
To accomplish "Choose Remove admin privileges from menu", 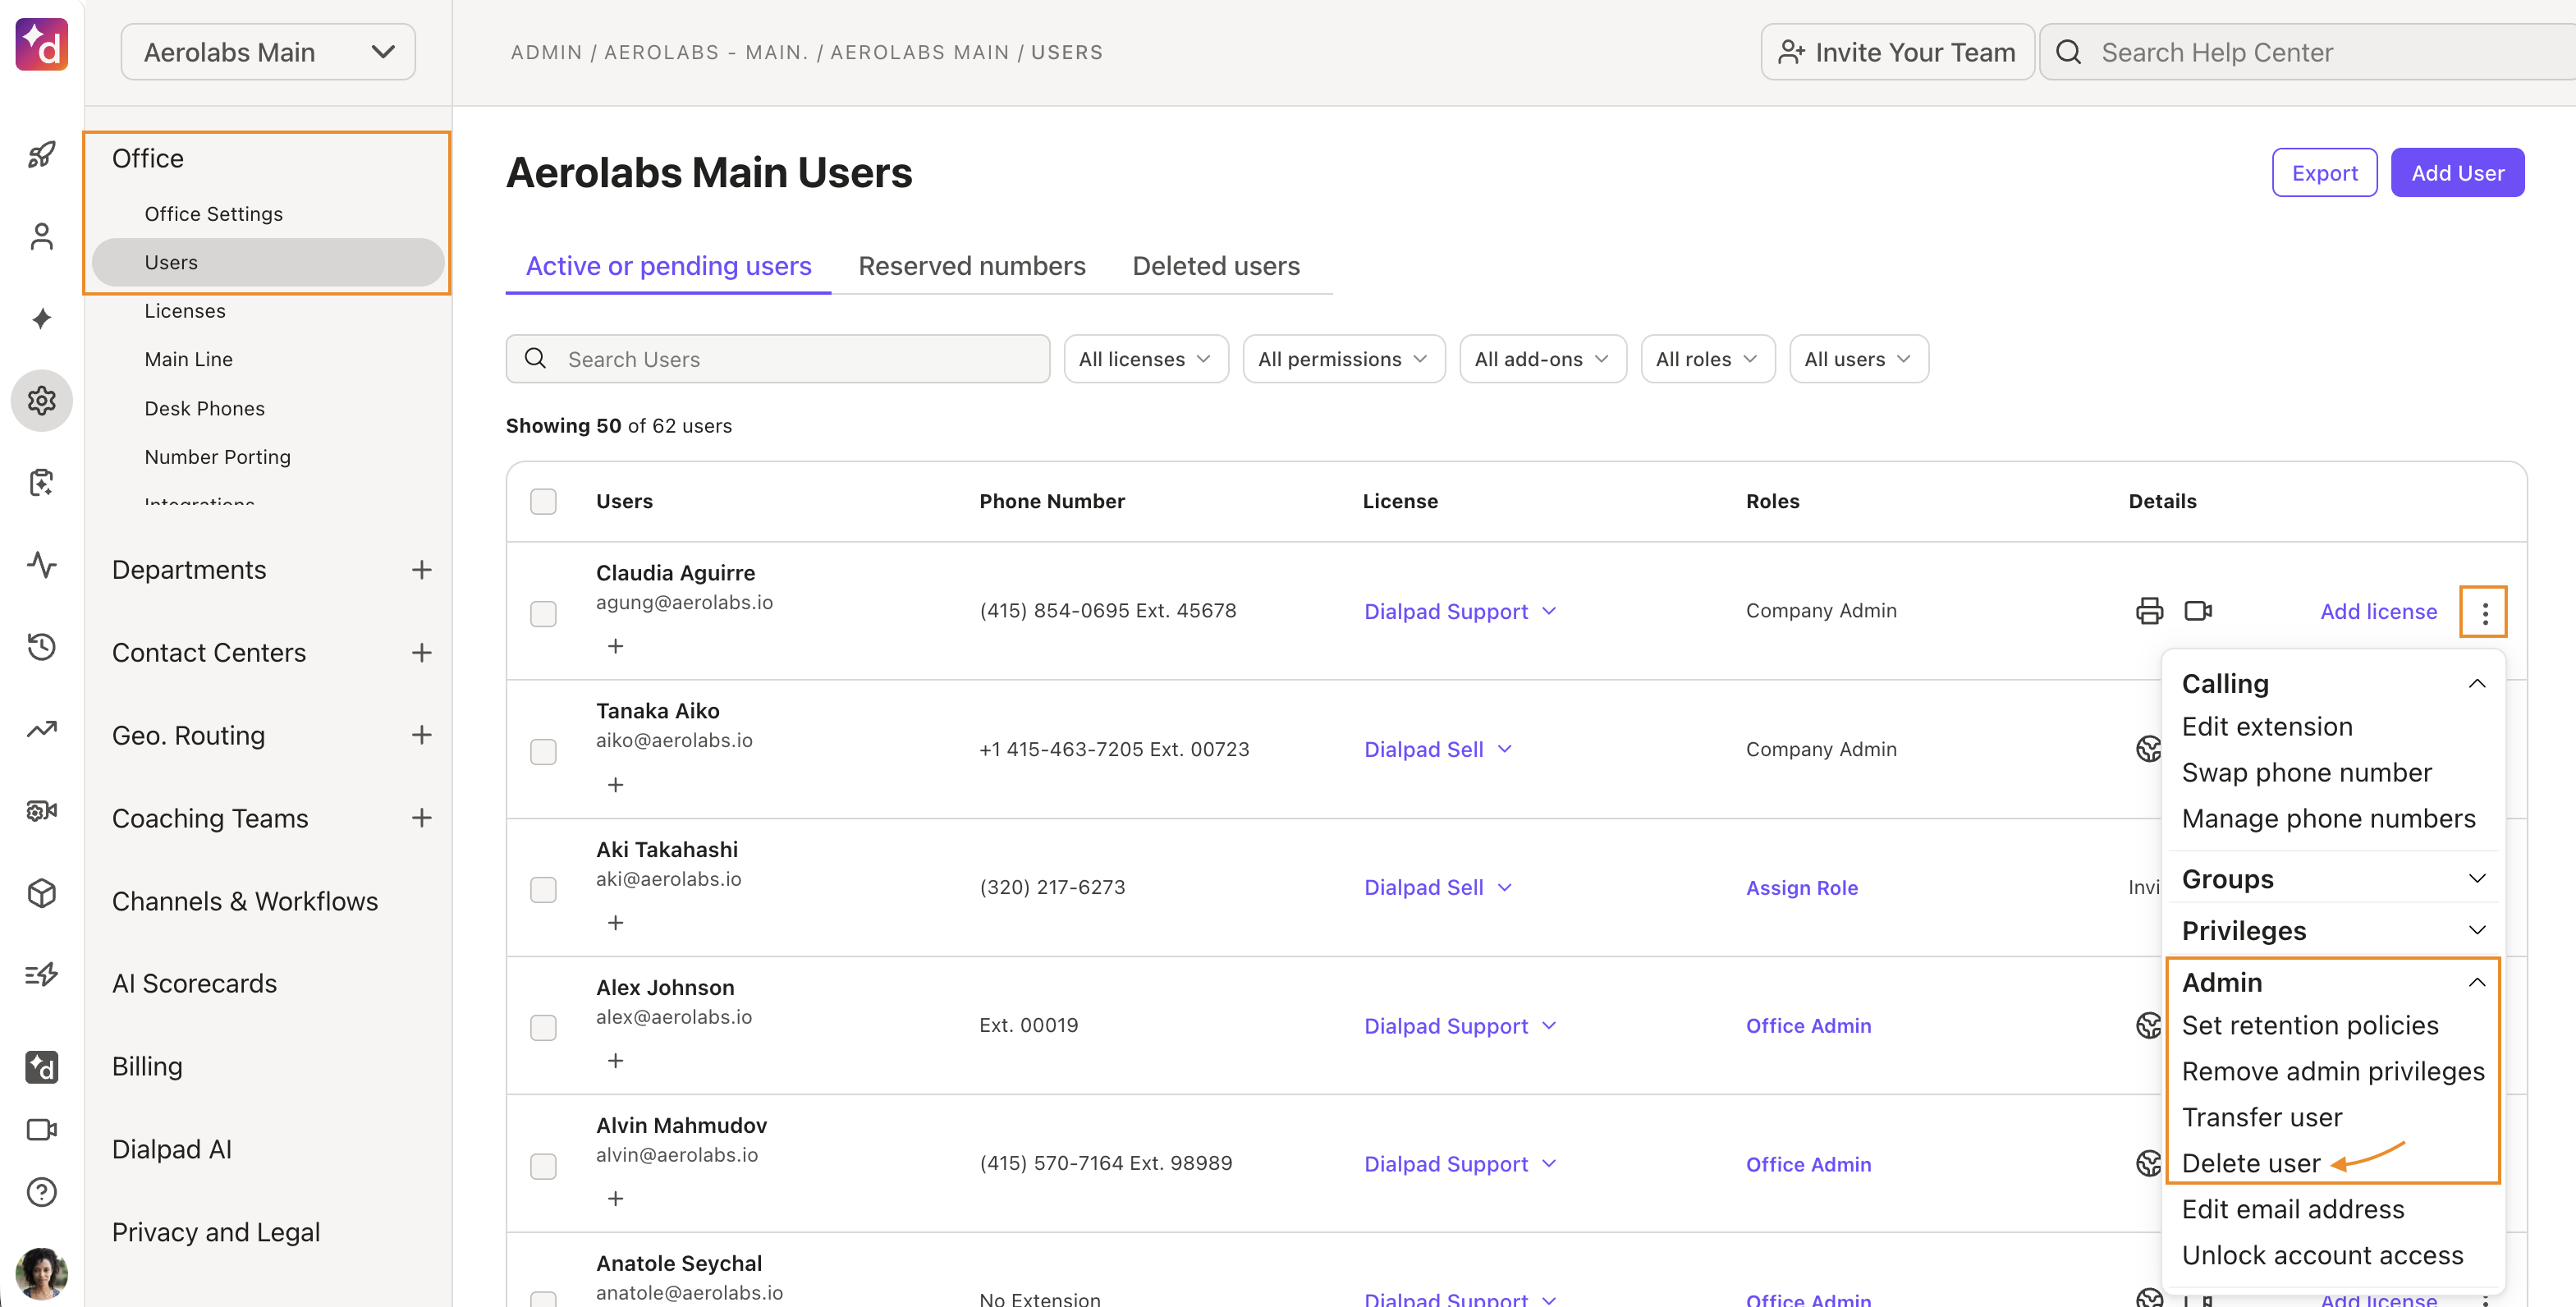I will [x=2333, y=1071].
